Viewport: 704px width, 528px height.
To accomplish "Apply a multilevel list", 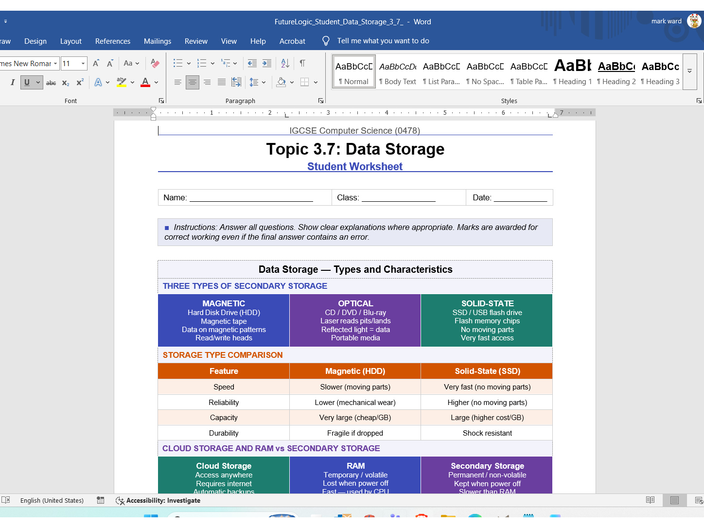I will click(226, 63).
